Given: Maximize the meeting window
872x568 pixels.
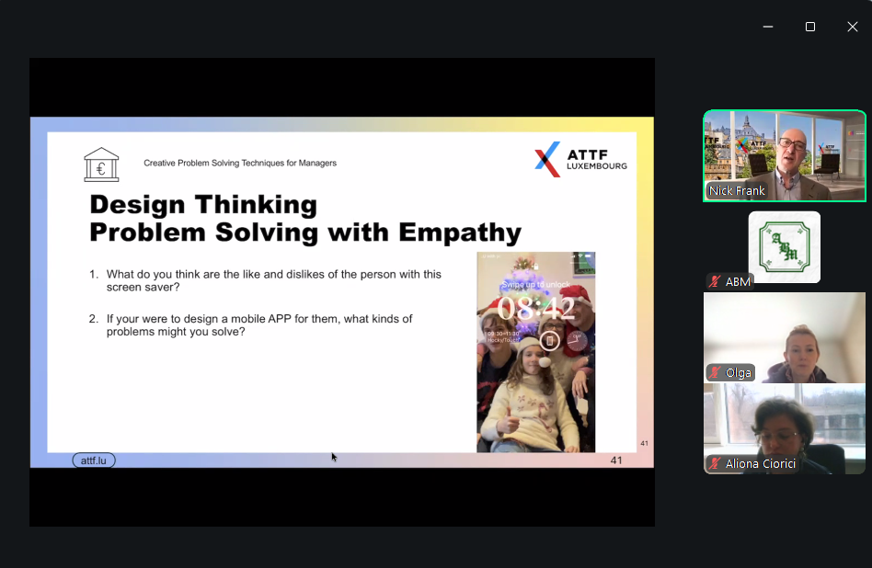Looking at the screenshot, I should [x=809, y=27].
